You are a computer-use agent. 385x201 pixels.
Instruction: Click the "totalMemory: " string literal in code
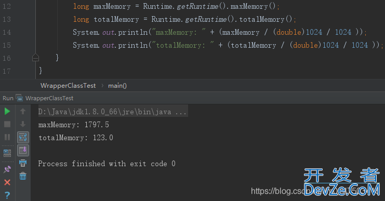click(x=183, y=45)
